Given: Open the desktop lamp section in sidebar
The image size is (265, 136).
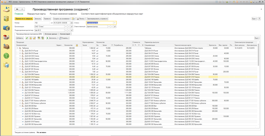Looking at the screenshot, I should pos(6,9).
